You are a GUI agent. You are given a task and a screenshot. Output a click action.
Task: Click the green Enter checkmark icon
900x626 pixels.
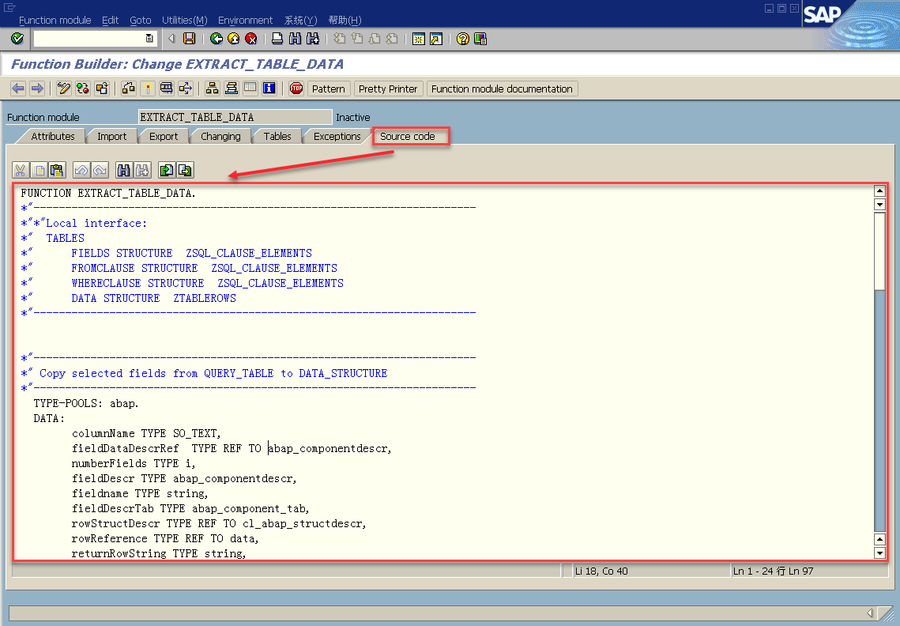[17, 39]
